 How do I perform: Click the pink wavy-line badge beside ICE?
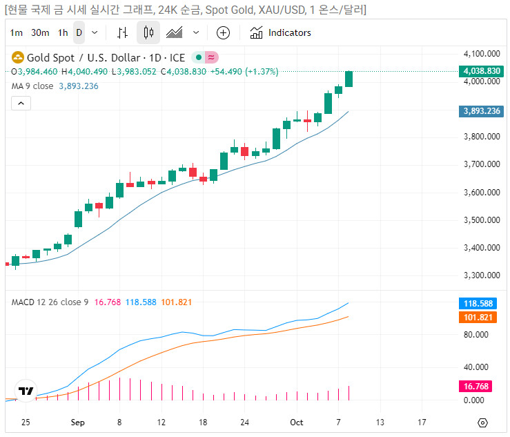tap(211, 57)
